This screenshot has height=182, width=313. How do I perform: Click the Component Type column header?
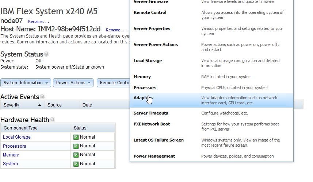click(x=36, y=128)
